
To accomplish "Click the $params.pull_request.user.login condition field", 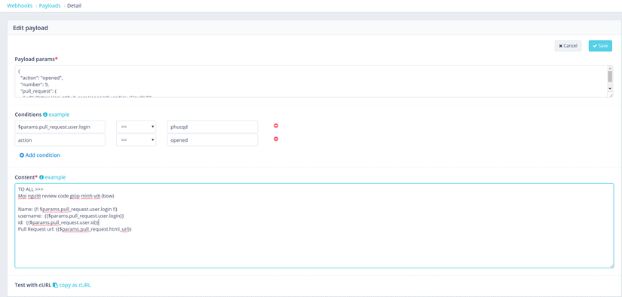I will (x=60, y=127).
